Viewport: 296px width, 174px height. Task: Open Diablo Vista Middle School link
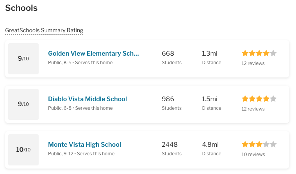pyautogui.click(x=87, y=99)
